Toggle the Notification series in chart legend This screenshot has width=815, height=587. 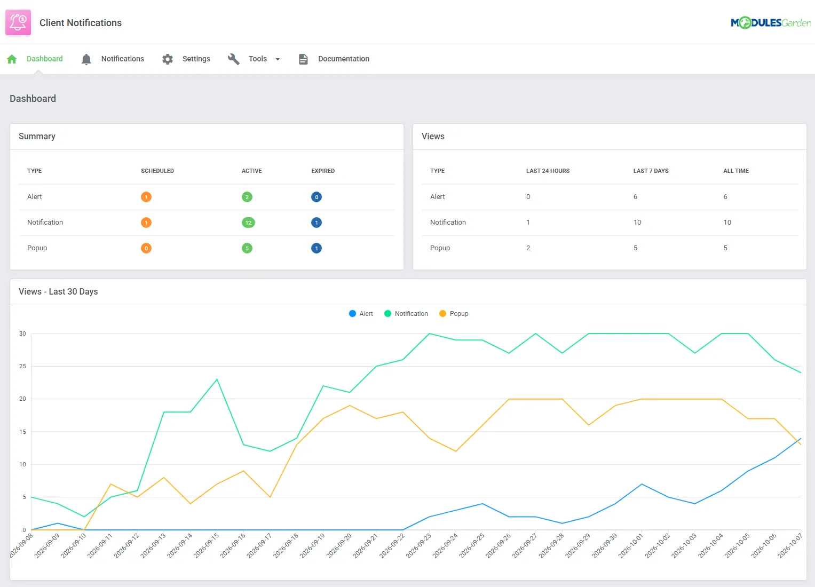click(x=406, y=314)
